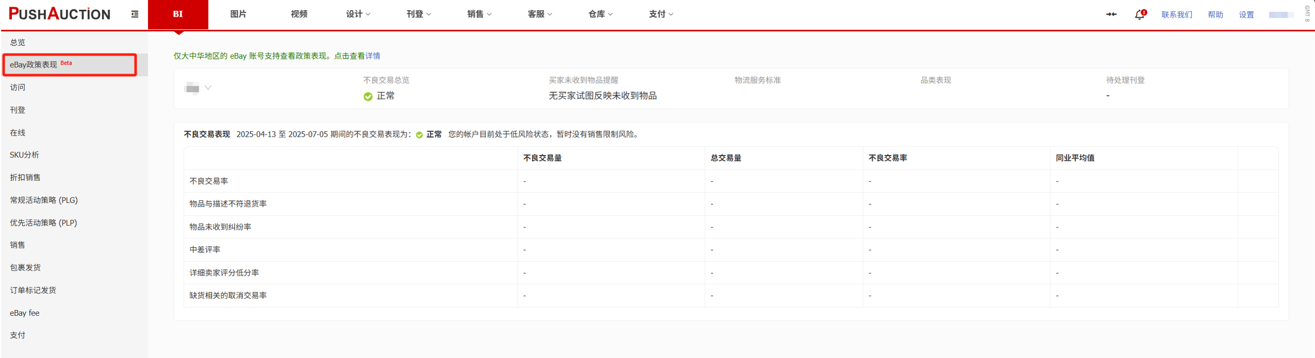The width and height of the screenshot is (1315, 358).
Task: Click green check icon under 不良交易总览
Action: tap(368, 96)
